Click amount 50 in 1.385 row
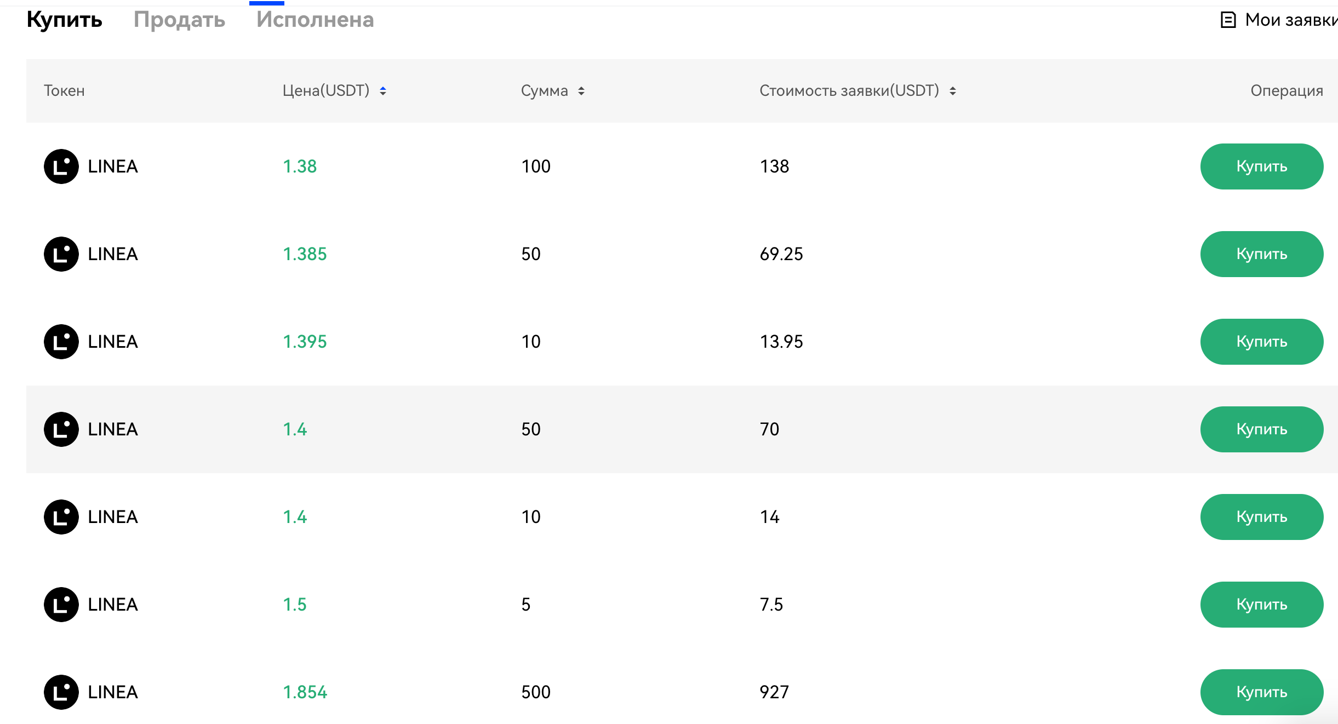1338x724 pixels. [x=531, y=254]
